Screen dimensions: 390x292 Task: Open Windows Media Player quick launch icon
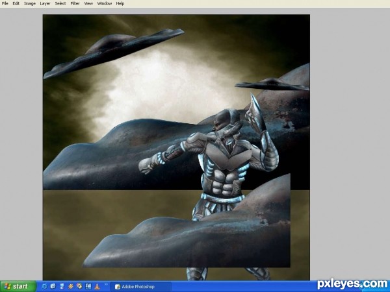click(79, 286)
